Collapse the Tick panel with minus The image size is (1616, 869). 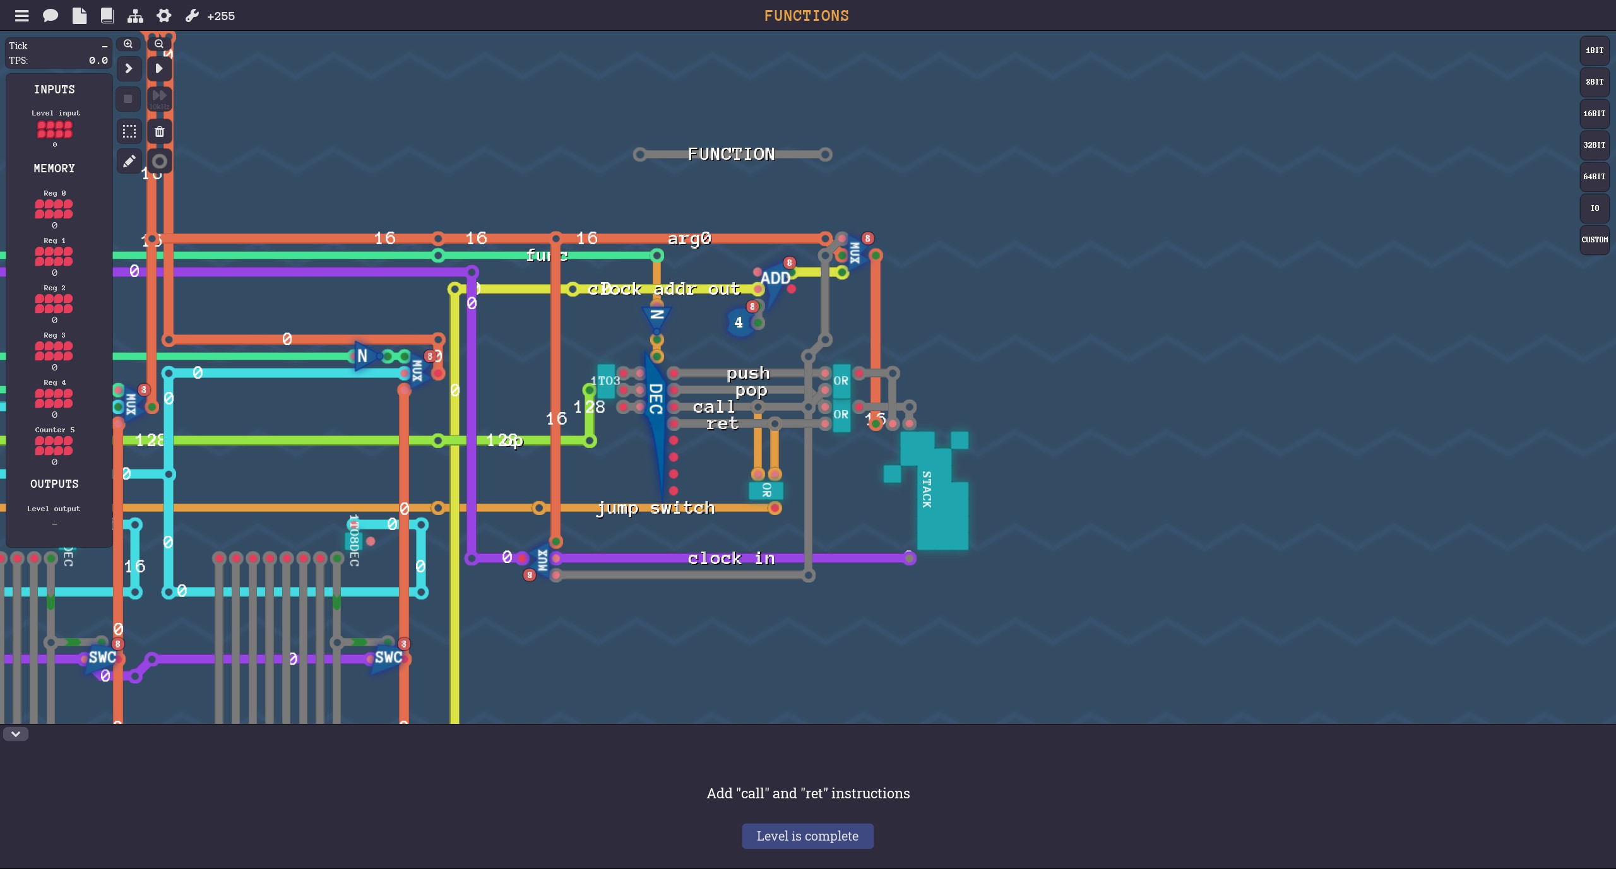pos(105,46)
